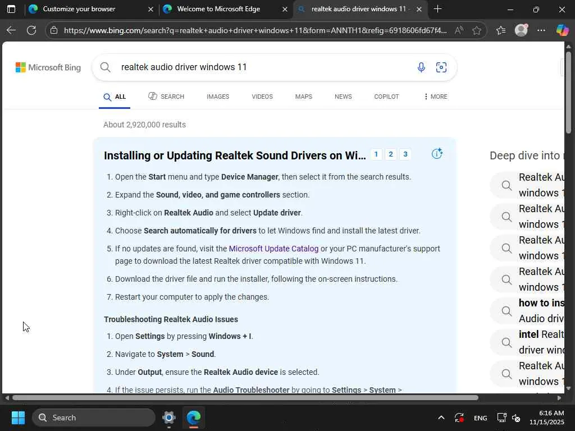Switch to the VIDEOS tab
The height and width of the screenshot is (431, 575).
click(262, 97)
